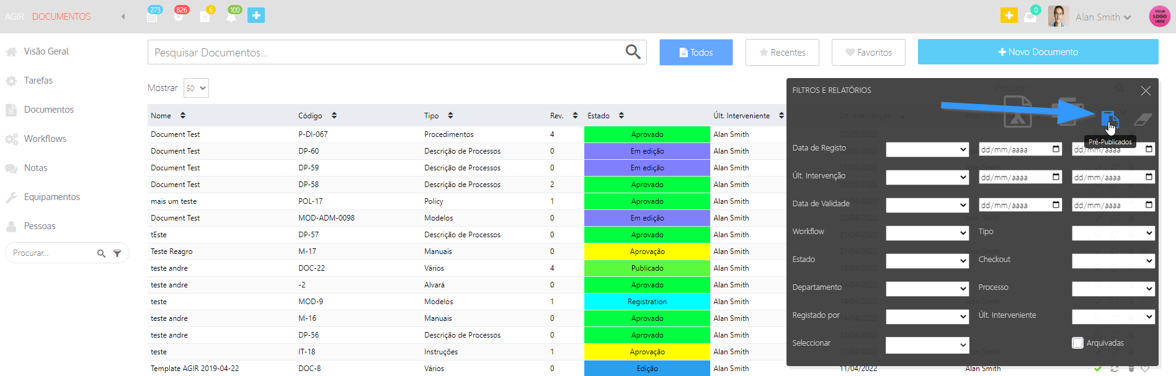Collapse the sidebar using the left arrow
The width and height of the screenshot is (1176, 376).
pos(123,17)
